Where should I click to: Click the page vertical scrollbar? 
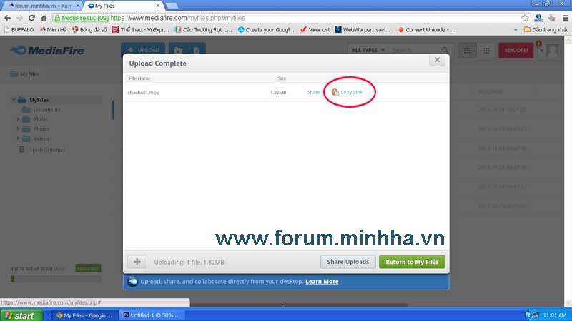568,171
